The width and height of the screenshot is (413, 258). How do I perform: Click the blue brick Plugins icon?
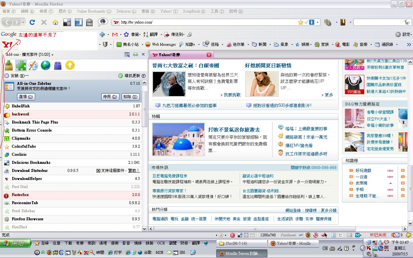[58, 65]
